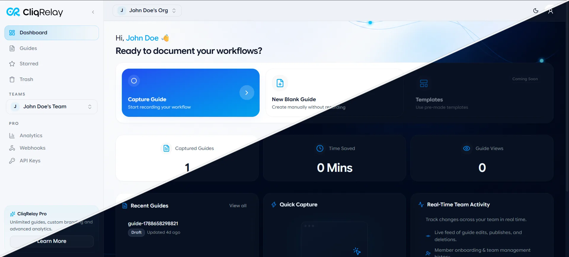This screenshot has width=569, height=257.
Task: Click the J avatar in team selector
Action: pyautogui.click(x=15, y=107)
